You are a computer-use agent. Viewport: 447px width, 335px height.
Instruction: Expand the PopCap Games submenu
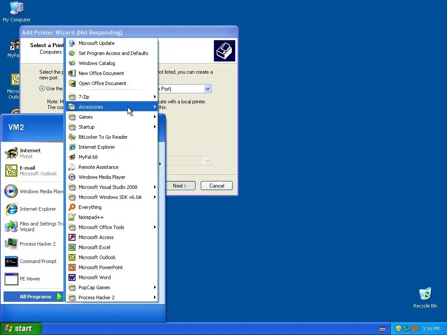coord(112,287)
